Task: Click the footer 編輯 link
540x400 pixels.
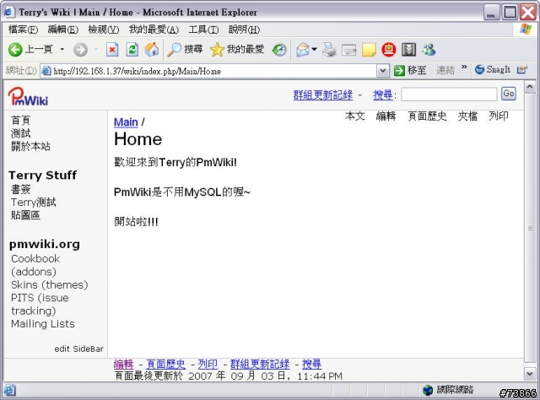Action: coord(124,364)
